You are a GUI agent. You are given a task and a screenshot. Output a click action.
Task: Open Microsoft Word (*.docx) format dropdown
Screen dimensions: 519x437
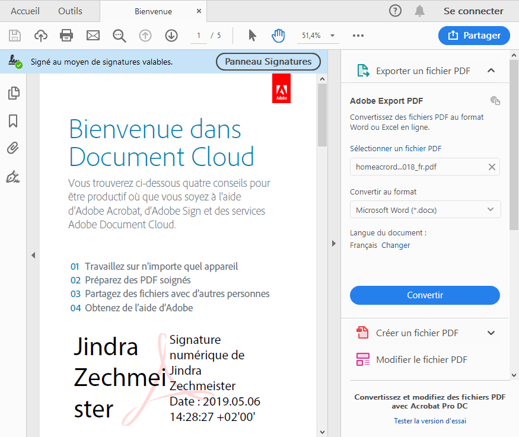(425, 210)
